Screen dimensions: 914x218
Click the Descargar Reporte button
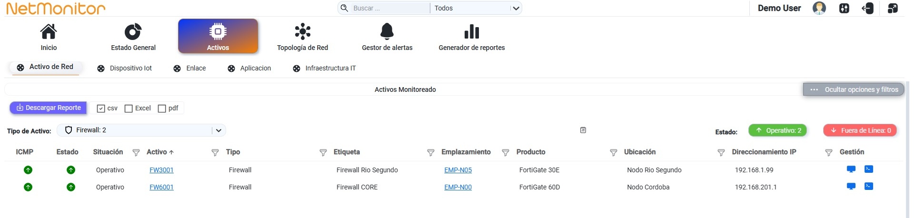click(48, 108)
